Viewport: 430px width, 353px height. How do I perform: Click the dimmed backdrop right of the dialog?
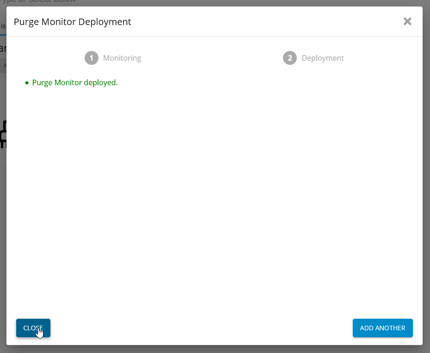[x=426, y=185]
